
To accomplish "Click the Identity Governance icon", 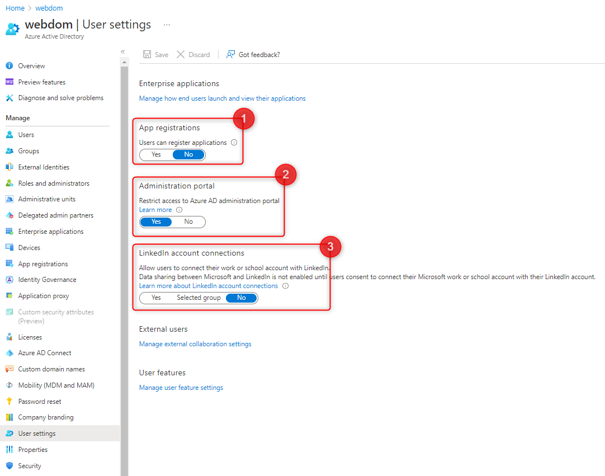I will [x=10, y=280].
